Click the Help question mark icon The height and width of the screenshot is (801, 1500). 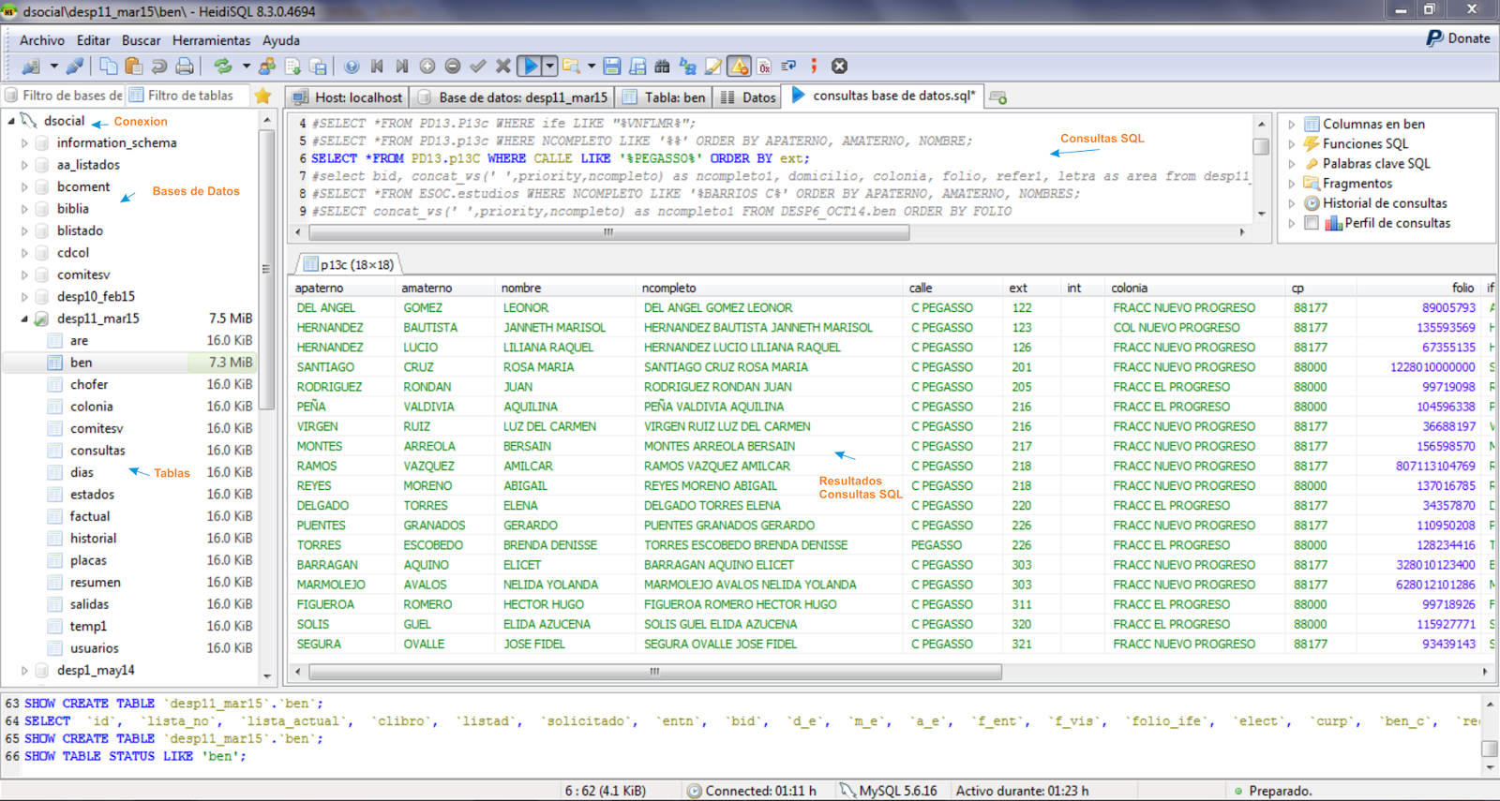click(x=352, y=67)
